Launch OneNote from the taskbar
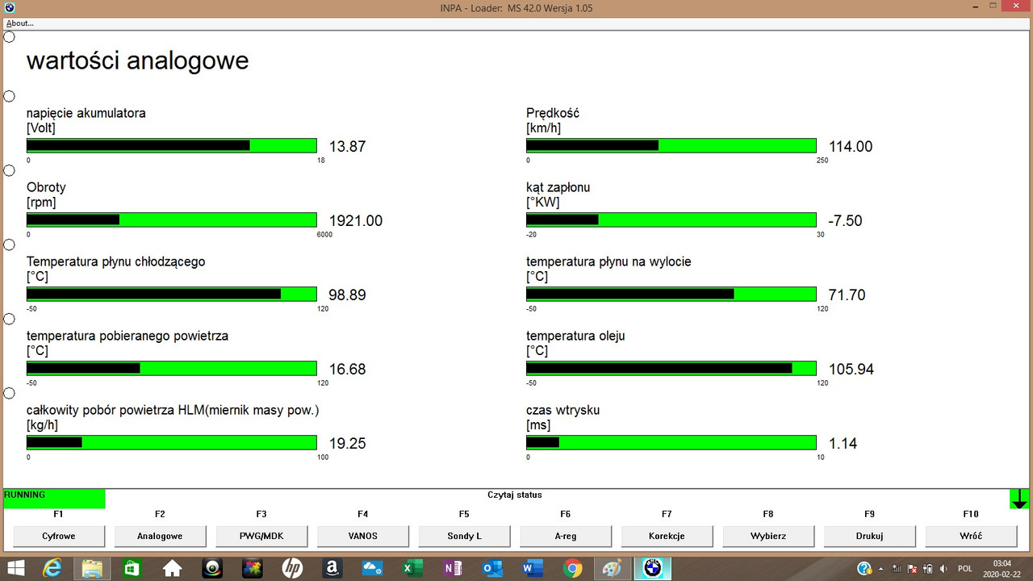Viewport: 1033px width, 581px height. (x=452, y=568)
